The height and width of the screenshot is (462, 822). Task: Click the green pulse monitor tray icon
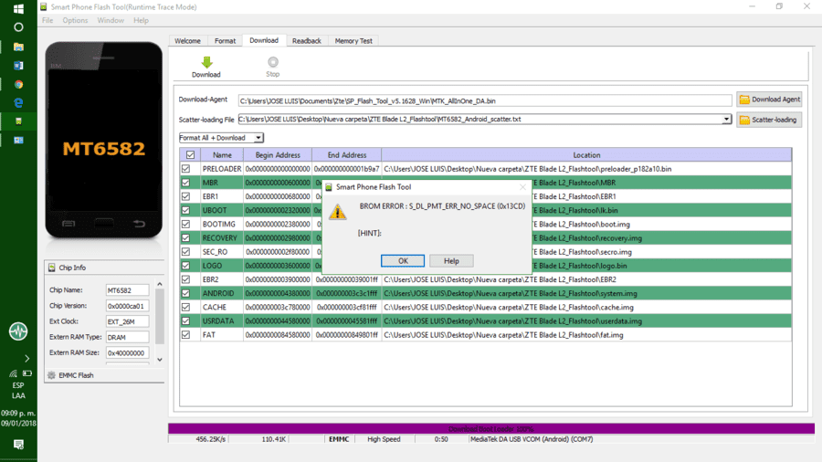point(18,331)
